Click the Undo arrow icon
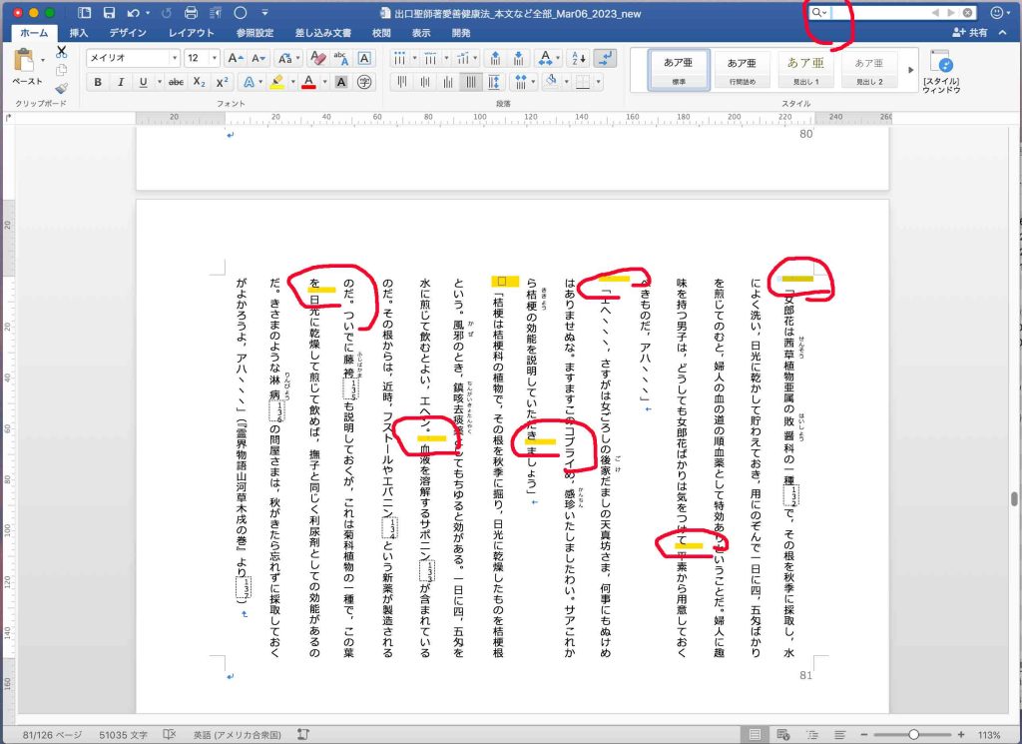Viewport: 1022px width, 744px height. point(133,12)
